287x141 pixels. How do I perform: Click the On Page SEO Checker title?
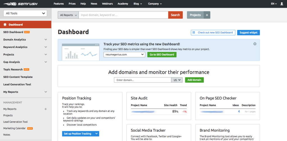pyautogui.click(x=218, y=98)
